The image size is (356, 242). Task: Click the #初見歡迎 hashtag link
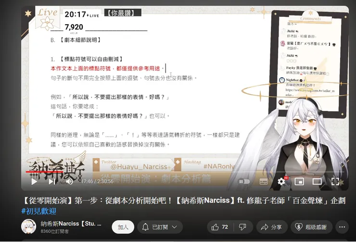[x=38, y=211]
